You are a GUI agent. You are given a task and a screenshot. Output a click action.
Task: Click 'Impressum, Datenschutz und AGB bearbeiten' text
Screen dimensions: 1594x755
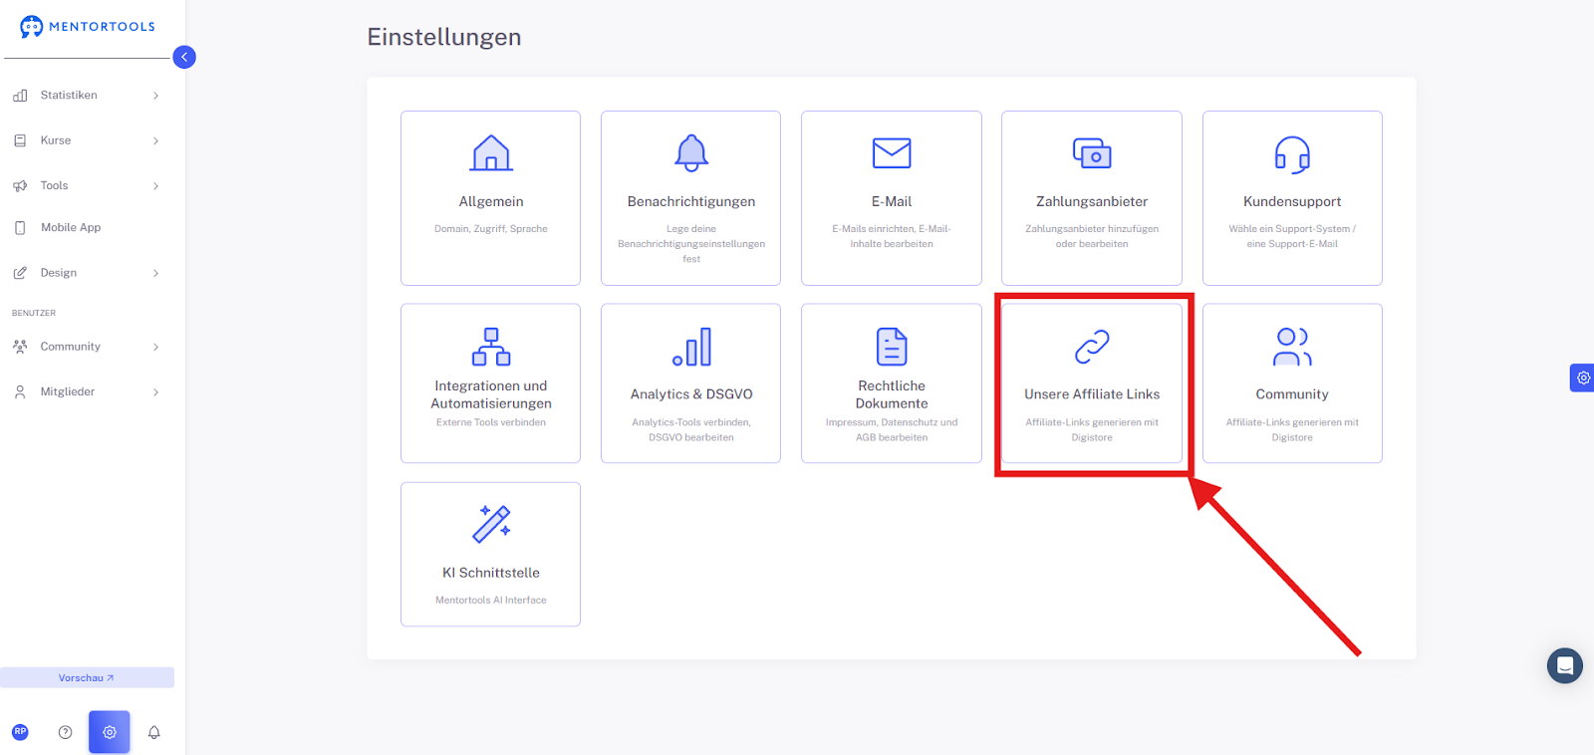[x=892, y=430]
